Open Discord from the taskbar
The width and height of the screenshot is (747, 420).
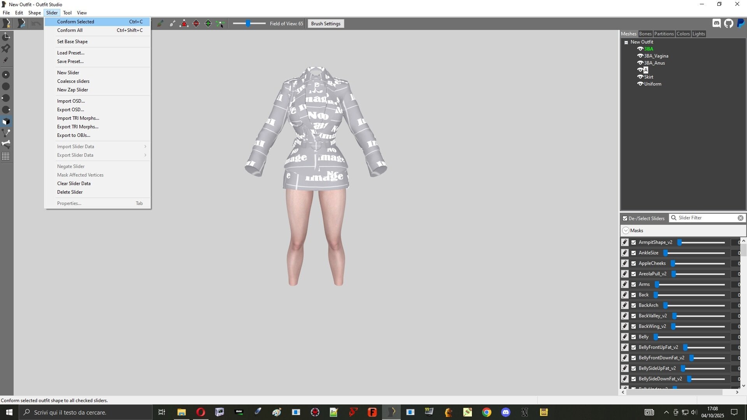[x=506, y=412]
